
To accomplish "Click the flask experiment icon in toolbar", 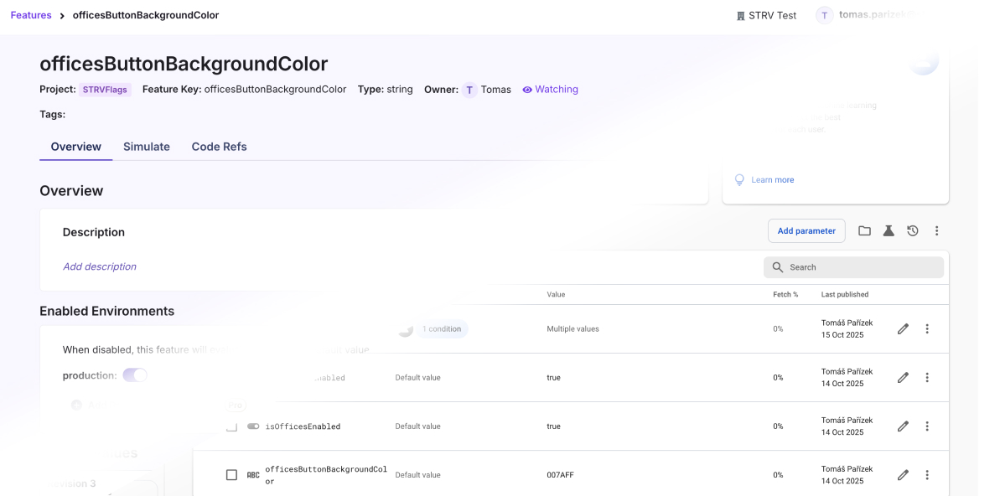I will tap(889, 231).
